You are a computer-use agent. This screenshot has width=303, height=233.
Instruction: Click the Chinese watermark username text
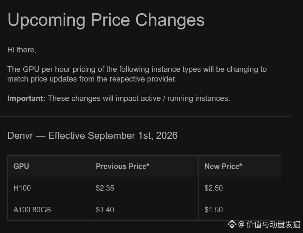(x=273, y=225)
